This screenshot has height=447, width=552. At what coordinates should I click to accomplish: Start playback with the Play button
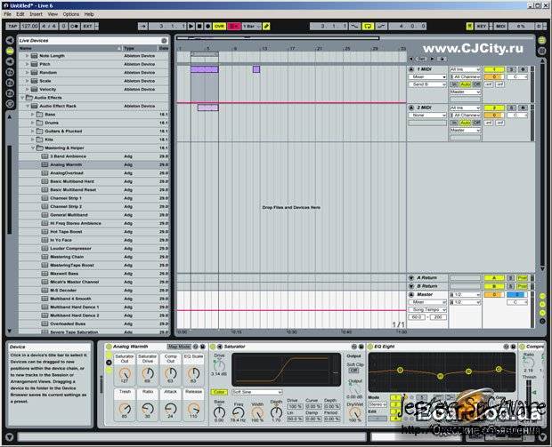point(191,26)
